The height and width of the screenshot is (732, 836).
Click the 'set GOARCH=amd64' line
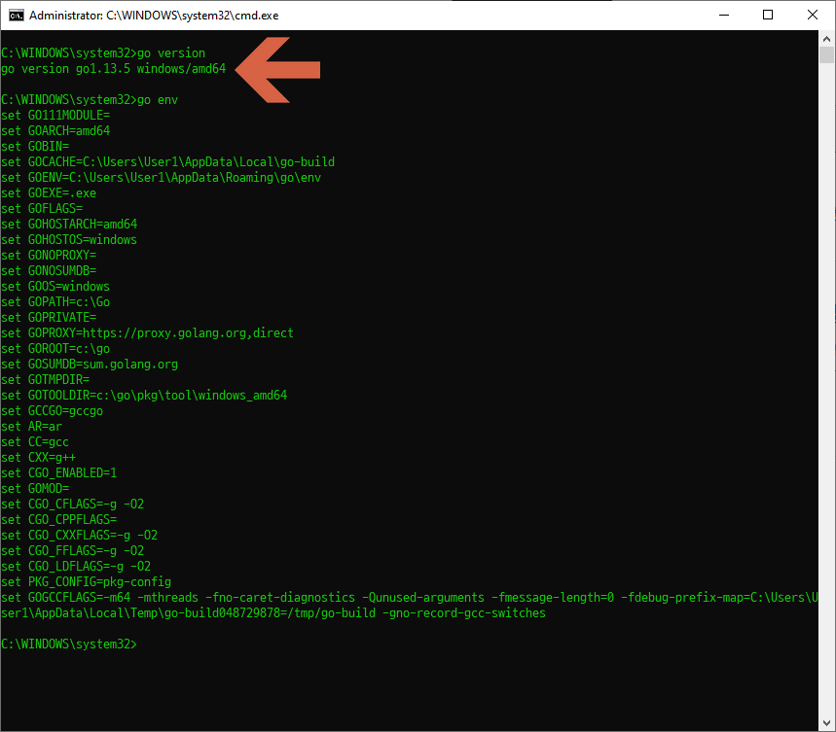55,131
